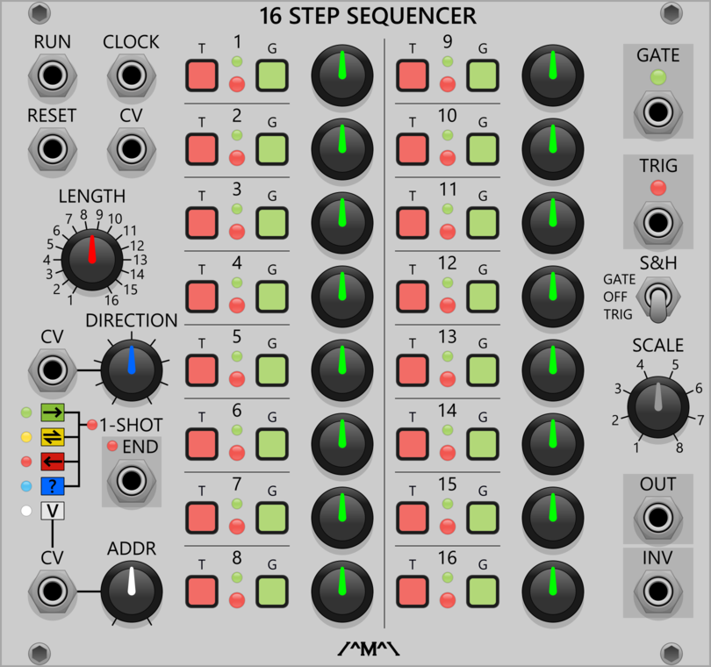
Task: Click the RESET input jack
Action: pyautogui.click(x=52, y=148)
